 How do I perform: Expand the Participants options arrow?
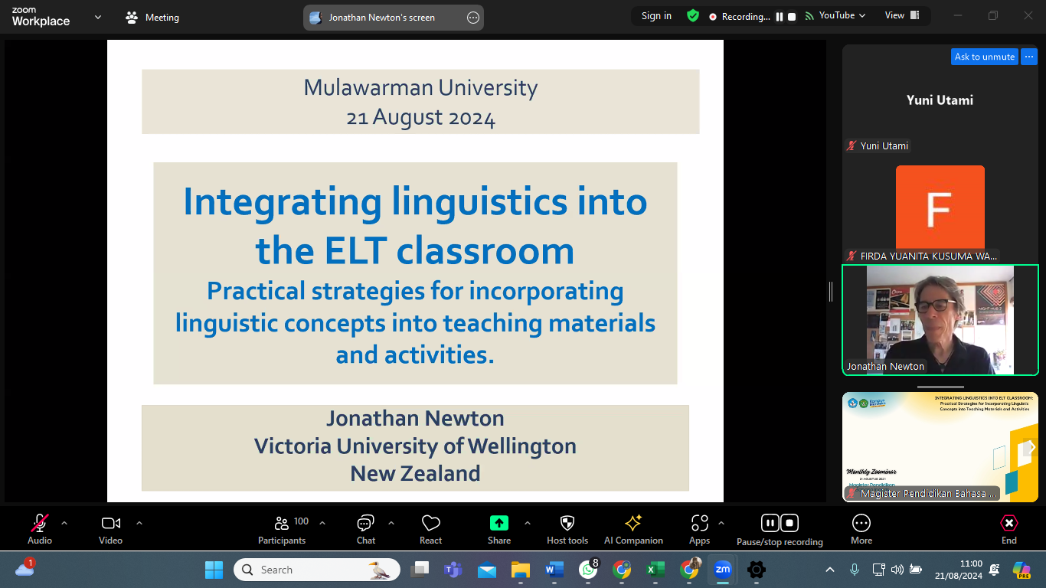coord(322,523)
